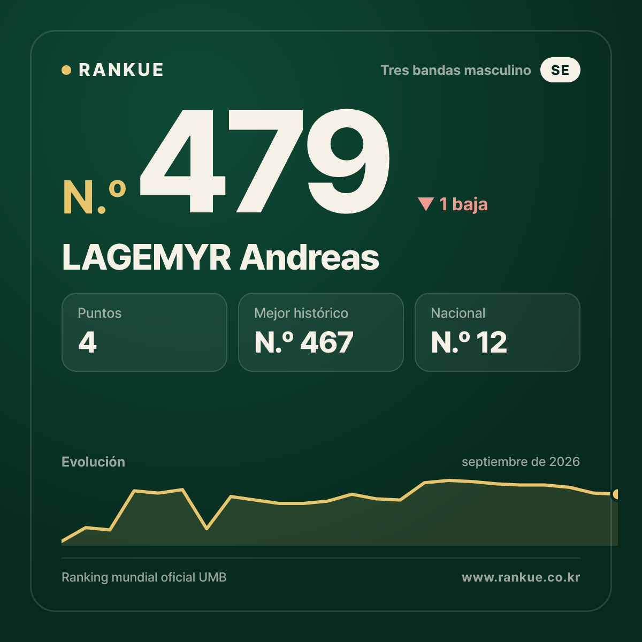Screen dimensions: 642x642
Task: Click the Puntos value 4
Action: click(x=88, y=342)
